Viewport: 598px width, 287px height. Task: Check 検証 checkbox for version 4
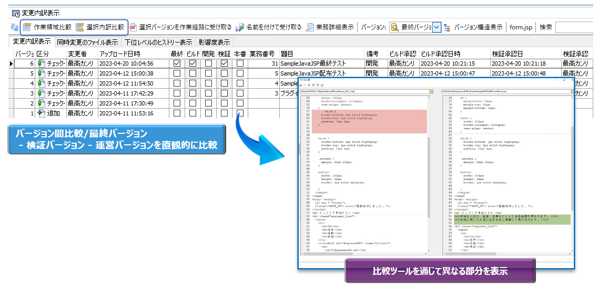(224, 83)
